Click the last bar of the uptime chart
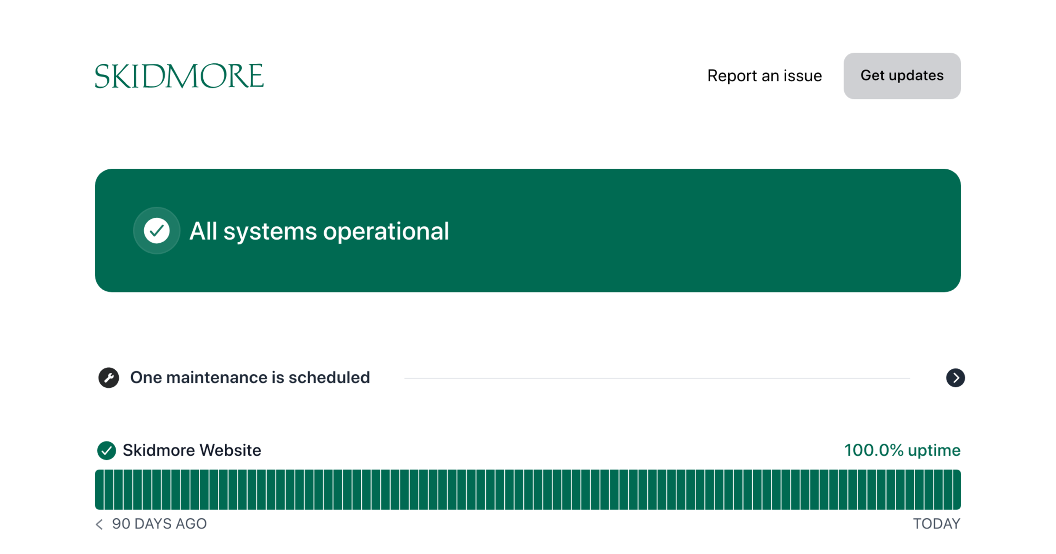Screen dimensions: 1056x554 pos(957,490)
